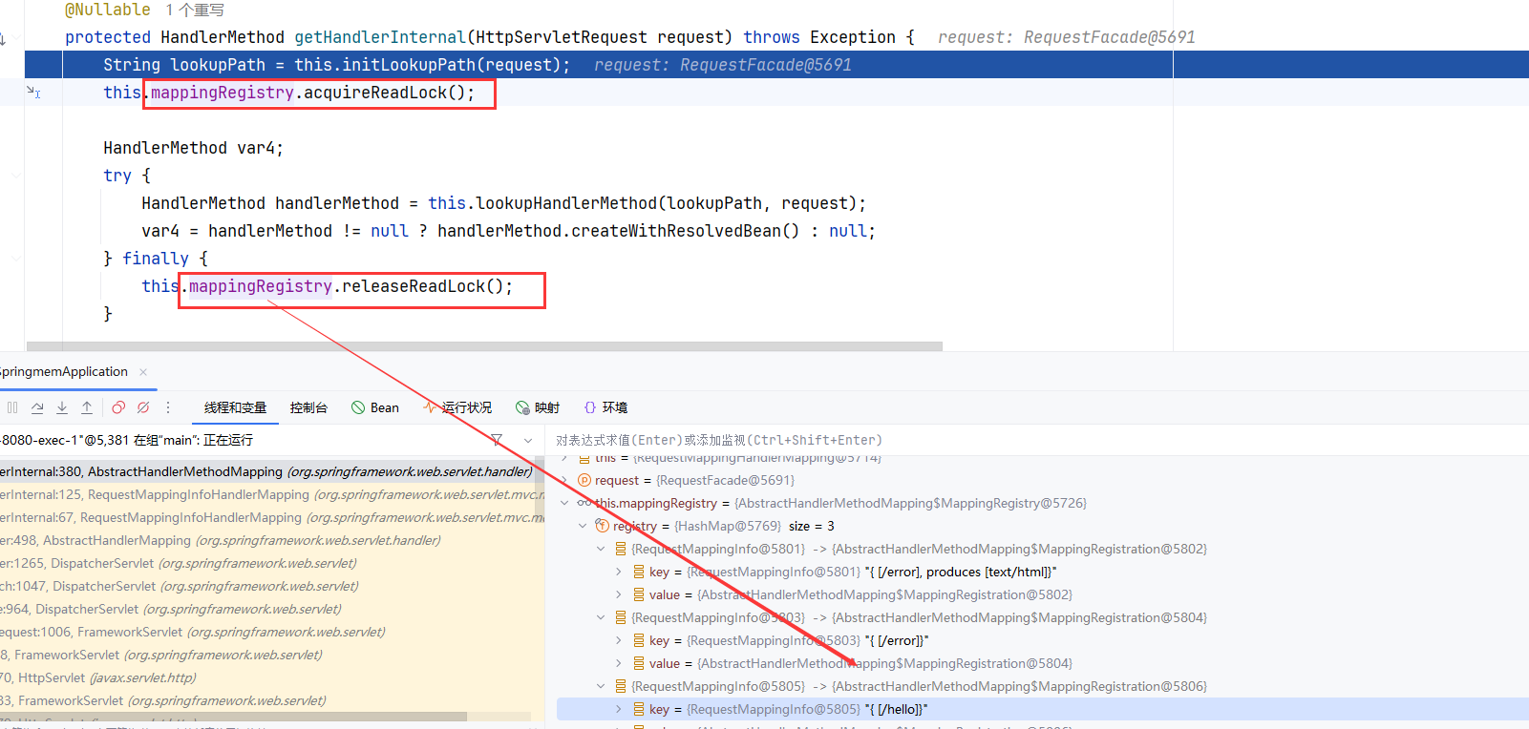
Task: Expand the request RequestFacade variable node
Action: [x=564, y=480]
